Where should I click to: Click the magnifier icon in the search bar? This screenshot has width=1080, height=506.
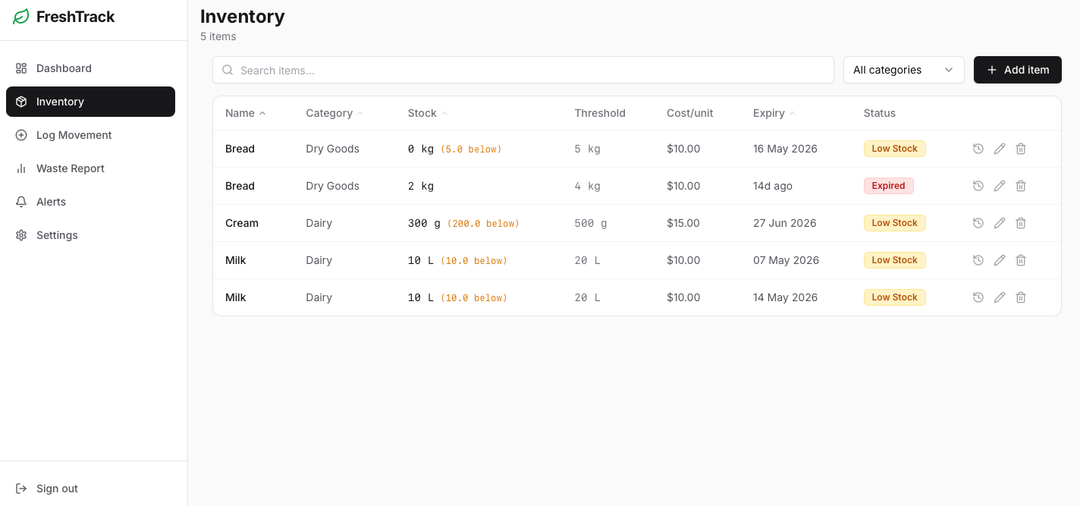[x=228, y=70]
